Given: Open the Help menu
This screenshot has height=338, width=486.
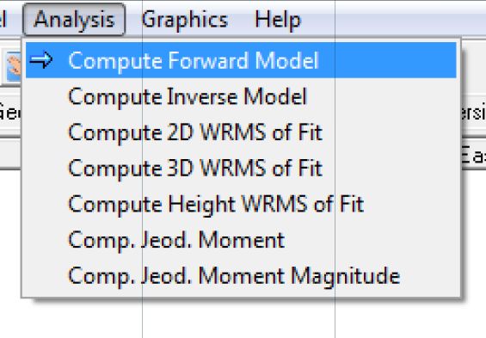Looking at the screenshot, I should click(x=277, y=20).
